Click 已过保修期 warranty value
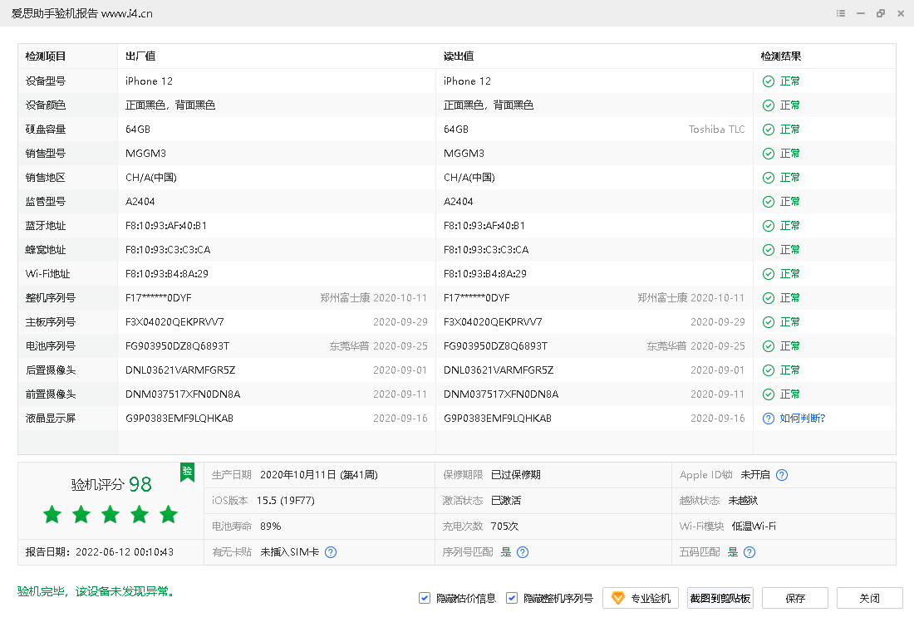914x622 pixels. (x=516, y=475)
